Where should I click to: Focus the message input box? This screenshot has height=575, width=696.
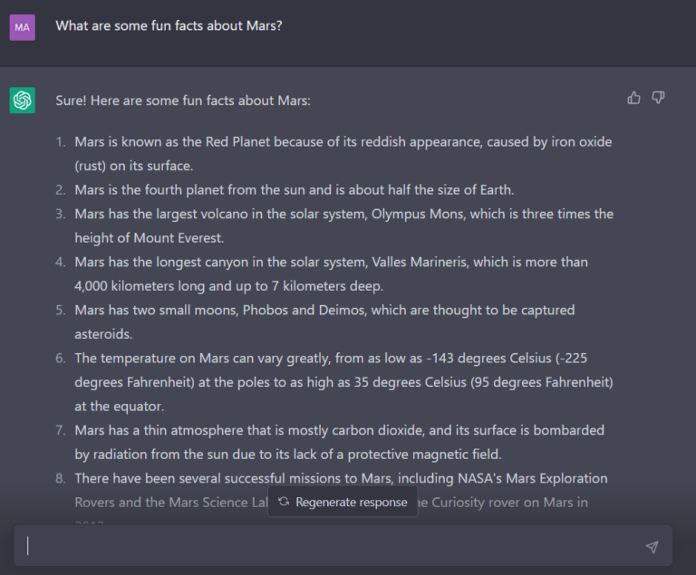(343, 546)
